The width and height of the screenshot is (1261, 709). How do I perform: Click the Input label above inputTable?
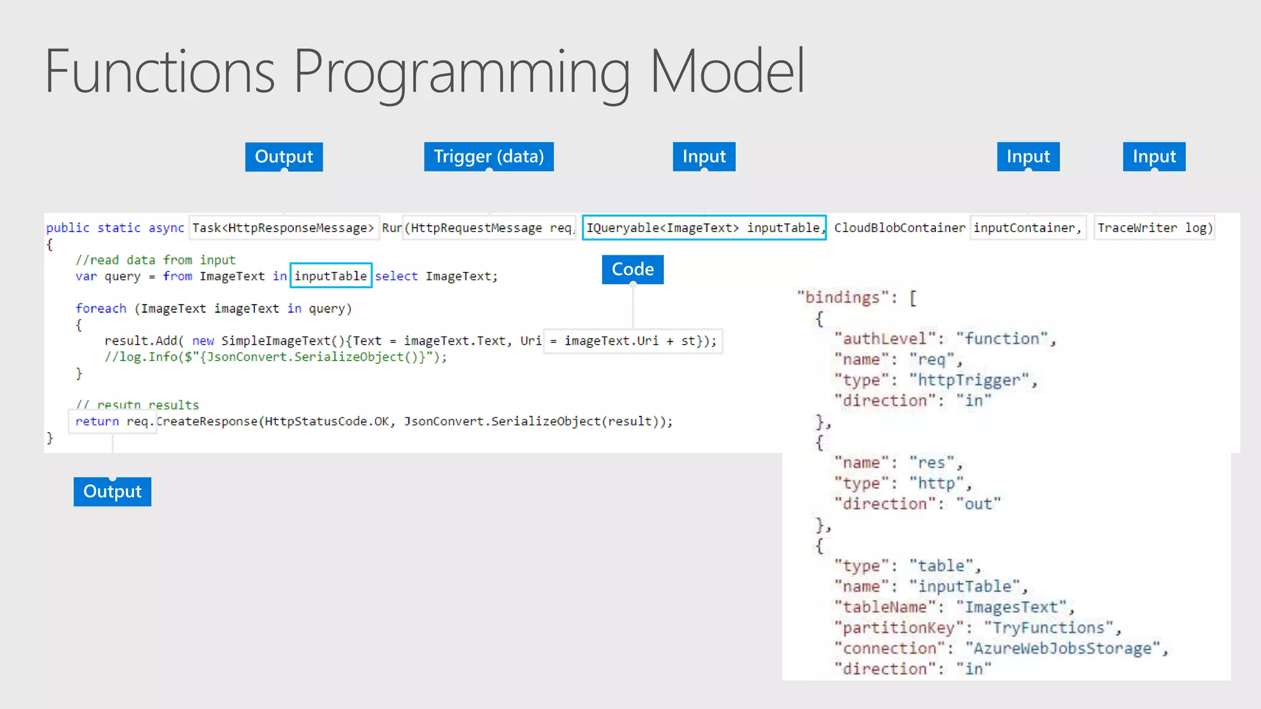[704, 156]
